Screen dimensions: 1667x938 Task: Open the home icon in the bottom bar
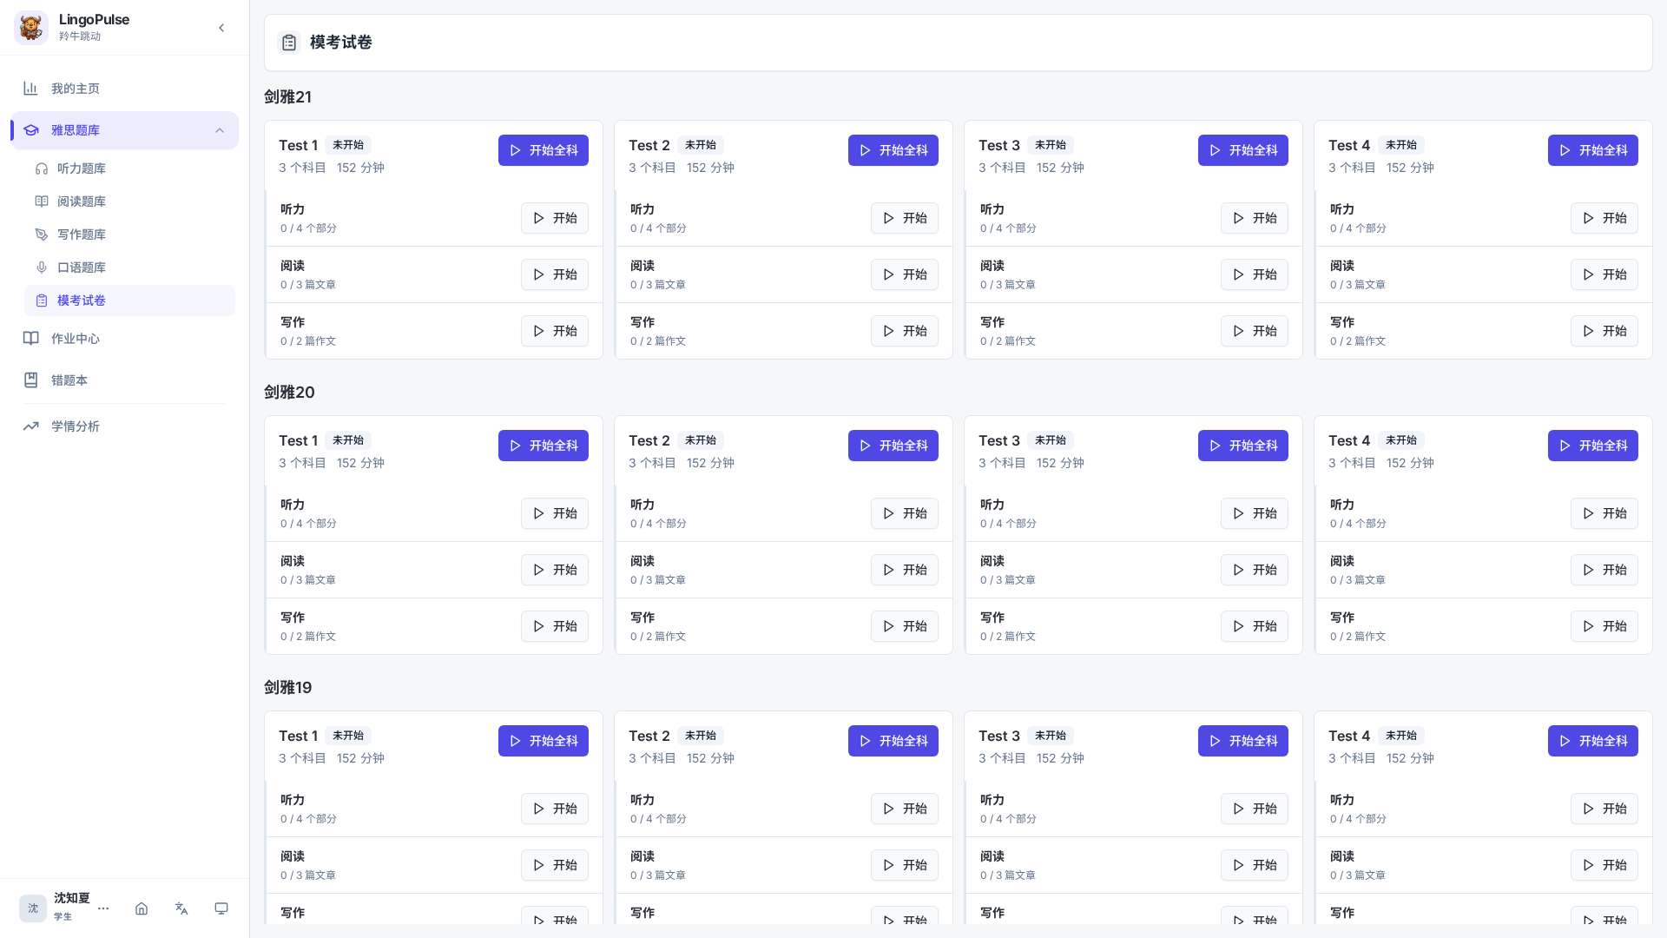point(142,908)
